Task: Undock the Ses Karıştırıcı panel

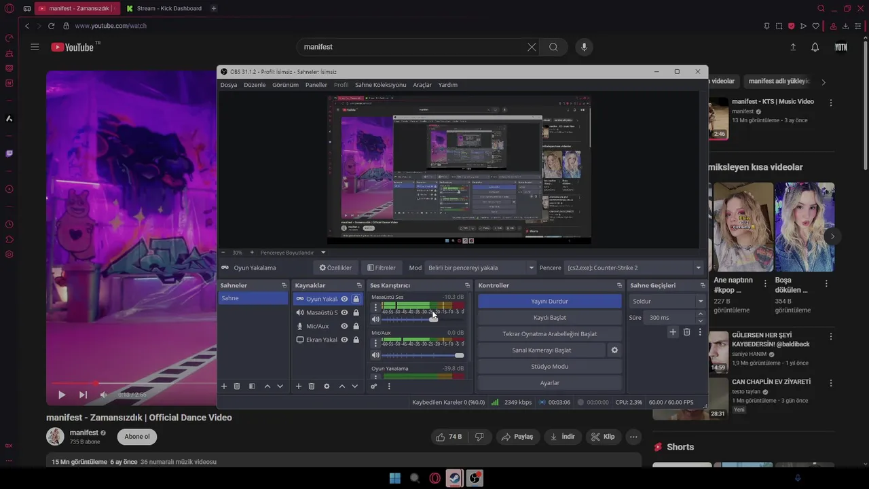Action: (x=467, y=285)
